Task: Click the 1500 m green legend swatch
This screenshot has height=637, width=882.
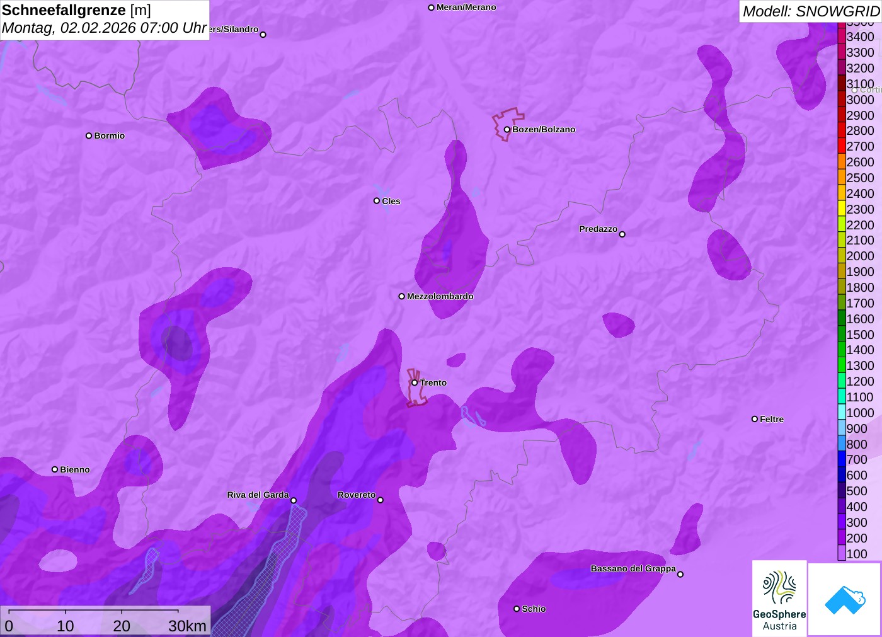Action: tap(842, 335)
